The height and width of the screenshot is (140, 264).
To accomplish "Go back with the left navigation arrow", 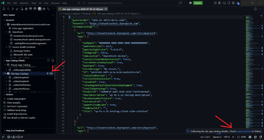I will click(79, 3).
